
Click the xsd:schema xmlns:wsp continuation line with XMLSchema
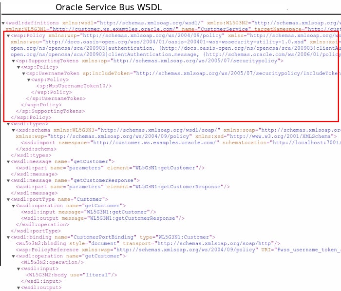click(176, 136)
